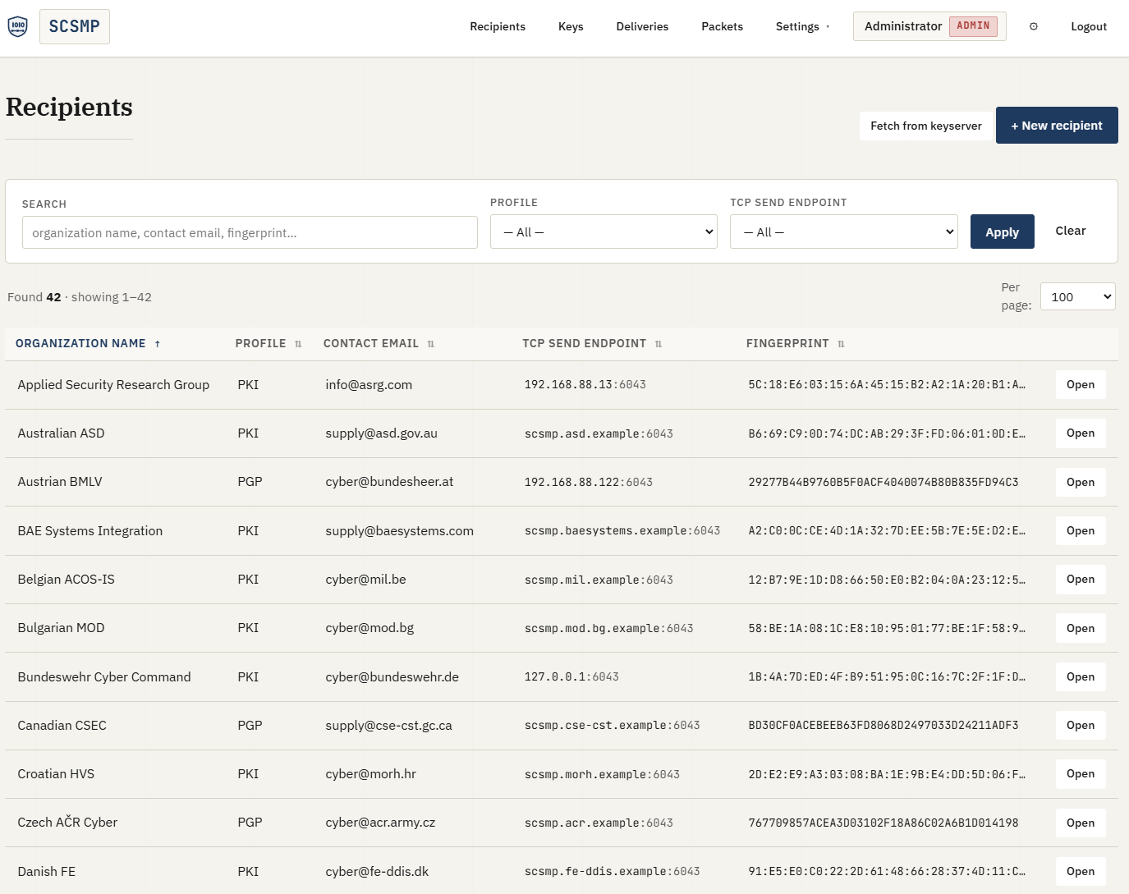Sort by Organization Name arrow icon
This screenshot has height=894, width=1129.
[158, 344]
